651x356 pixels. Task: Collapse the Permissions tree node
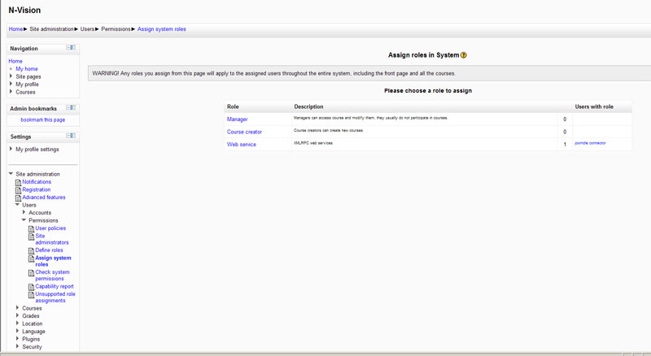24,220
